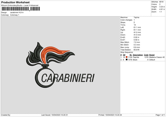Click the Width value 4.81 in

point(162,9)
